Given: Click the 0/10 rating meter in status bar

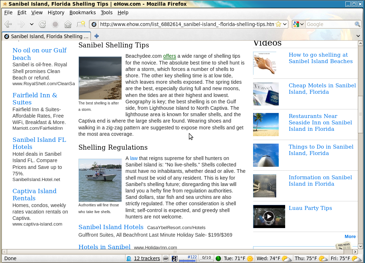Looking at the screenshot, I should [x=206, y=258].
